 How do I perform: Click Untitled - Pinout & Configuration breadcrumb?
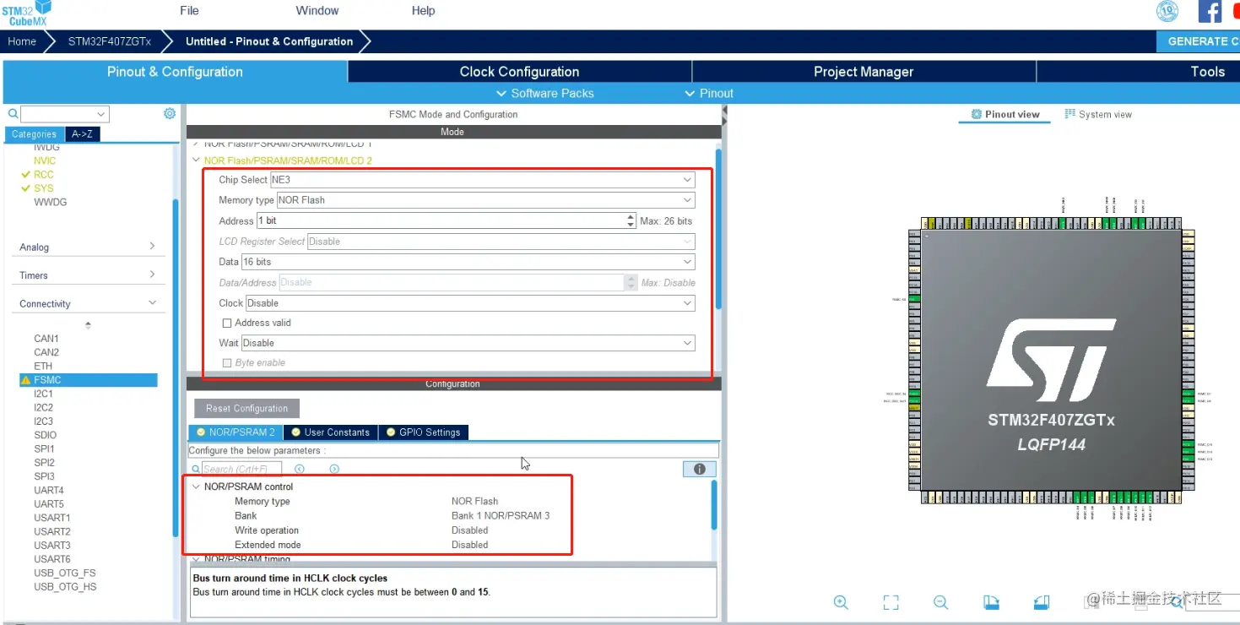tap(269, 41)
